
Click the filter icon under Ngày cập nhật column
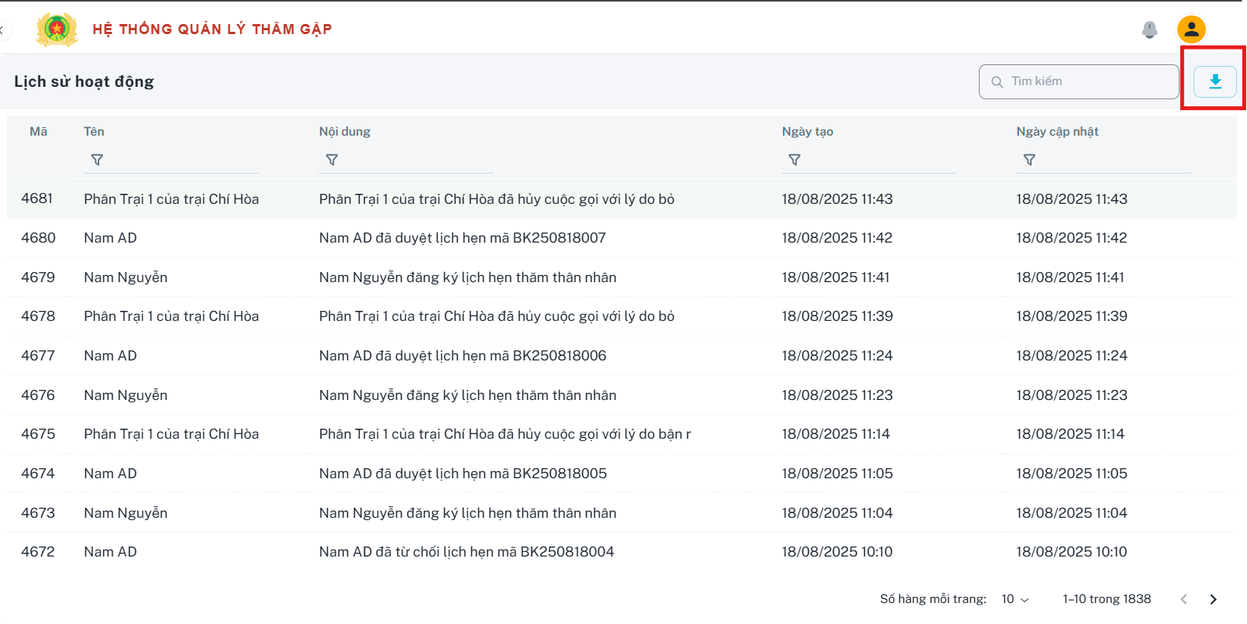pos(1029,160)
